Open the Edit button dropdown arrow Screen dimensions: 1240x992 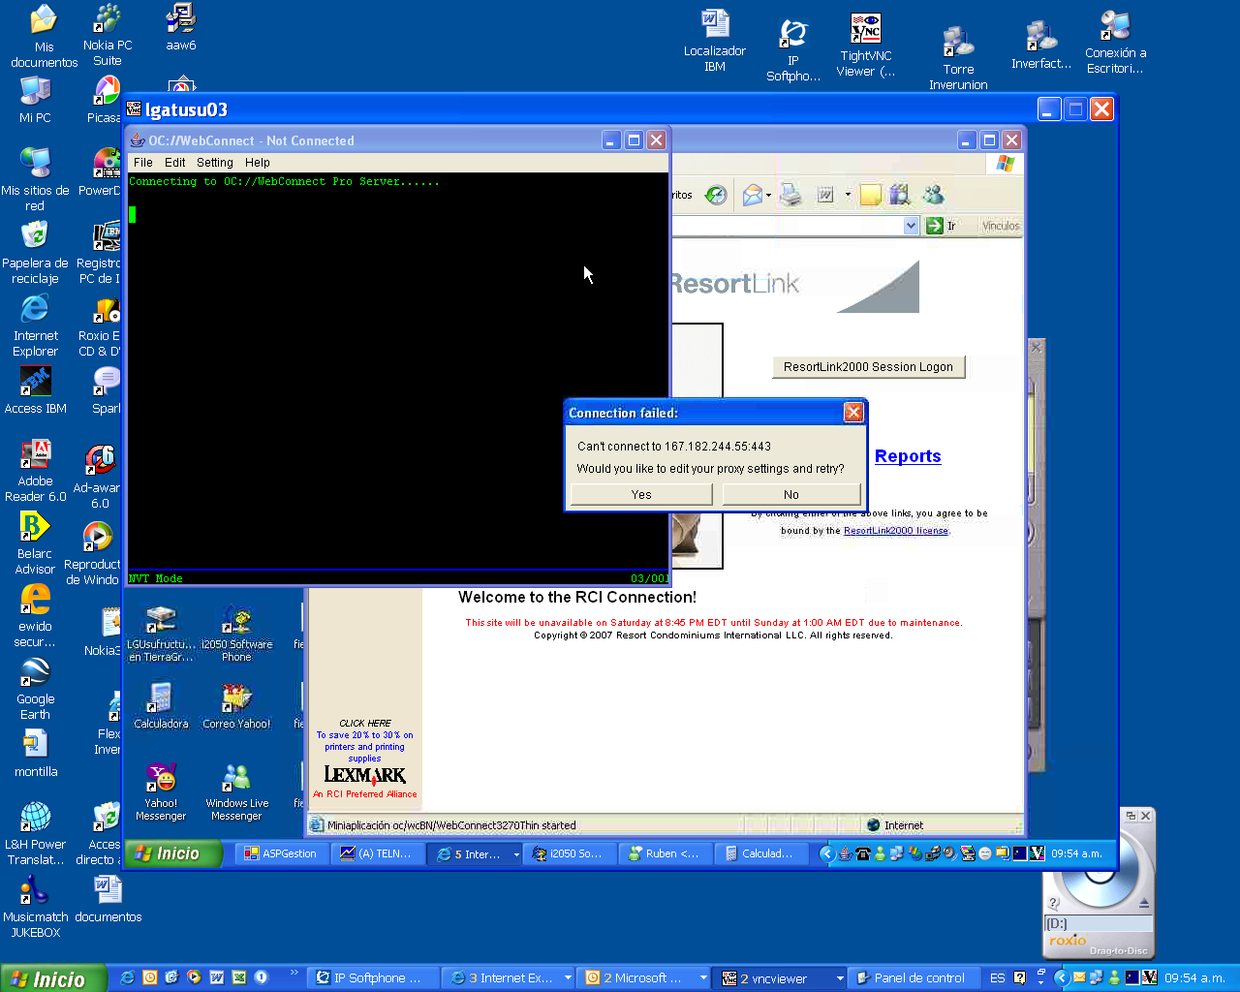(x=848, y=196)
